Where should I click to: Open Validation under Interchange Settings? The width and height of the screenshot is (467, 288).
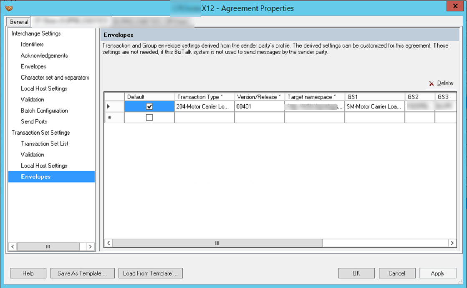[x=33, y=99]
